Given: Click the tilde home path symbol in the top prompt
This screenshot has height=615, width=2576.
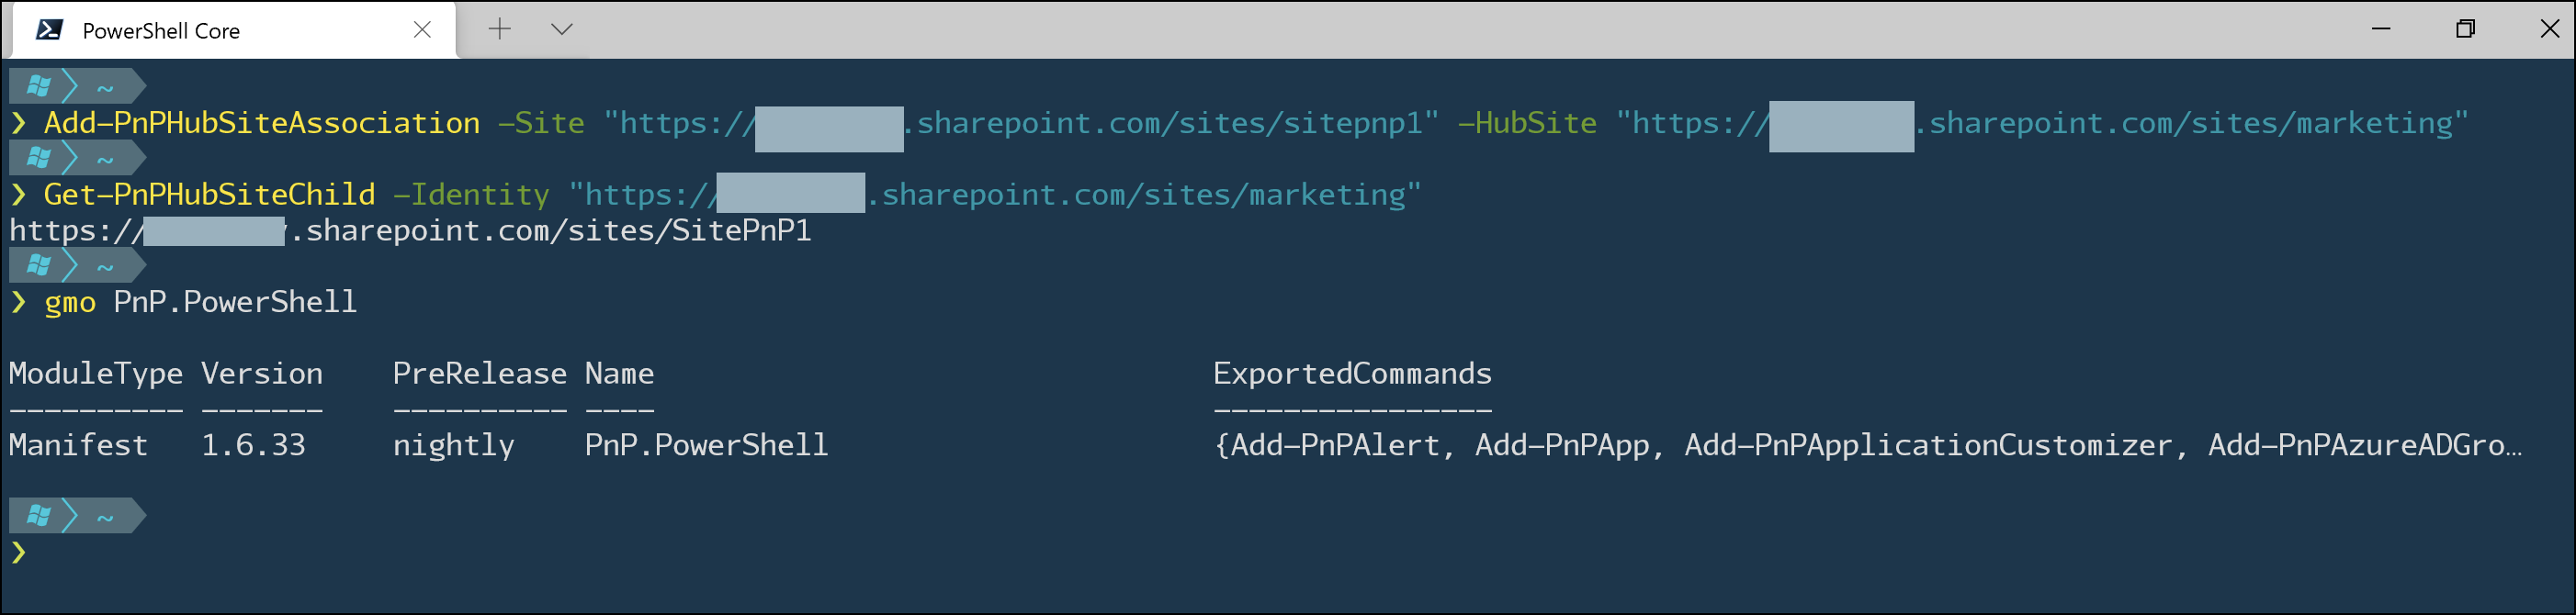Looking at the screenshot, I should tap(103, 86).
